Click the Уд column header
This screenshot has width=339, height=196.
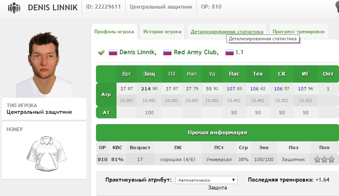click(x=212, y=74)
